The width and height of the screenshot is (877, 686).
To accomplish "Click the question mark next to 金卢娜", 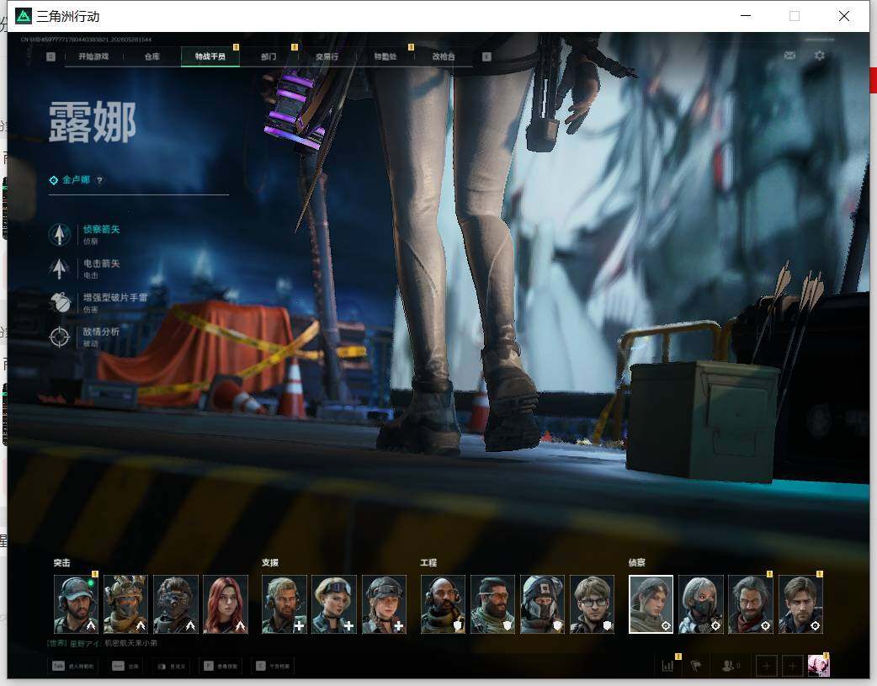I will [99, 180].
